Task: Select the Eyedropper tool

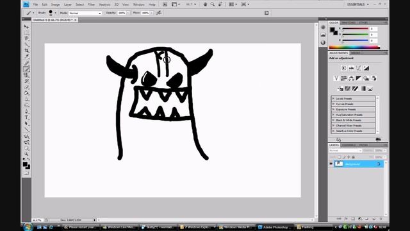Action: (x=26, y=56)
